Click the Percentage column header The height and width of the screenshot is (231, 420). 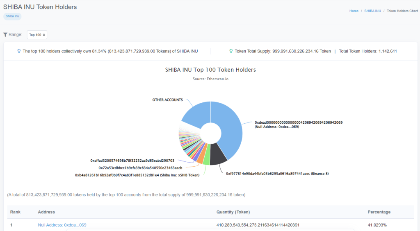[379, 212]
